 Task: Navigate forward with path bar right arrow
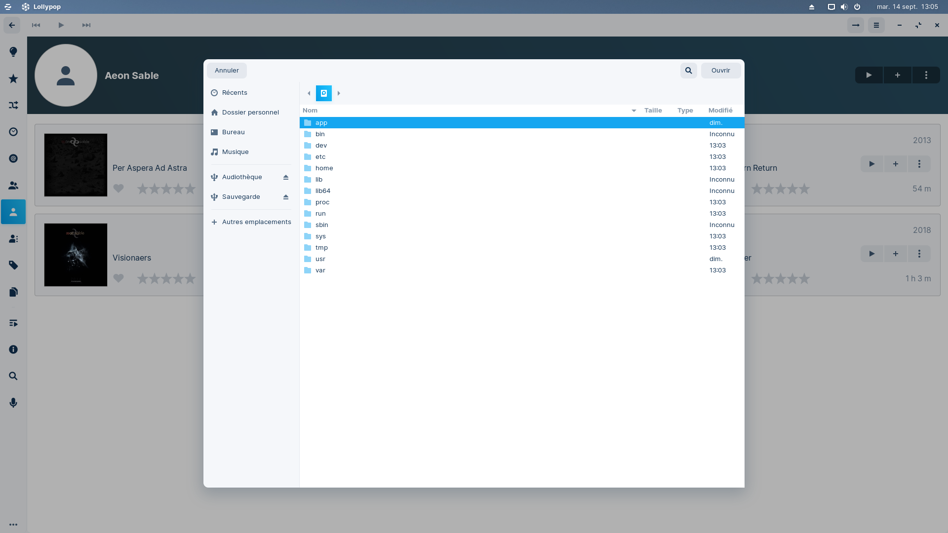pos(339,93)
